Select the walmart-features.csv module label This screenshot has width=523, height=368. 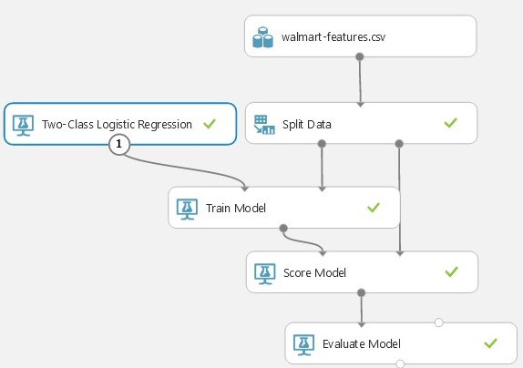point(333,36)
